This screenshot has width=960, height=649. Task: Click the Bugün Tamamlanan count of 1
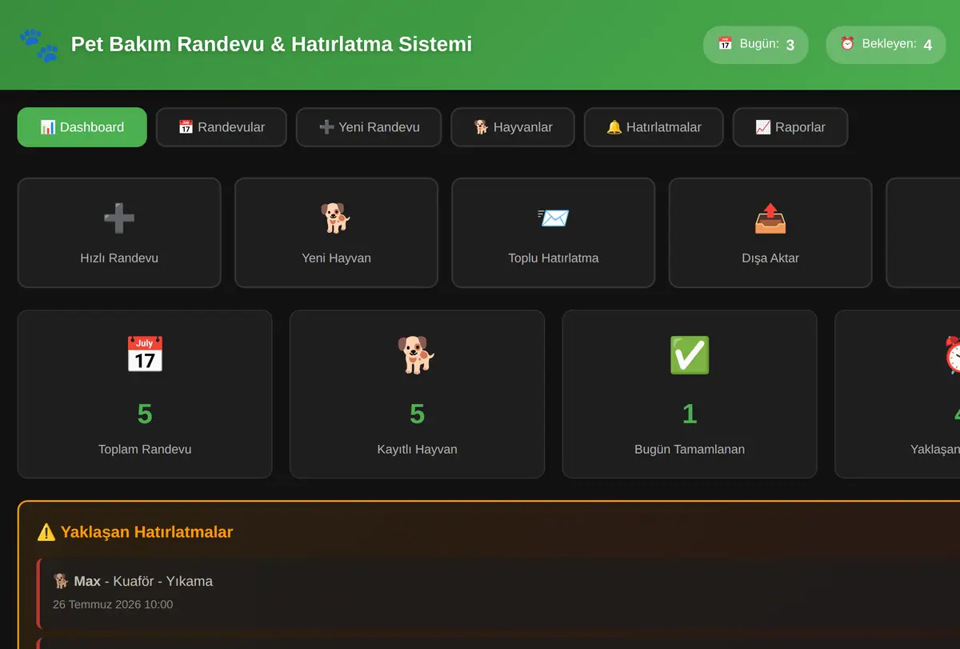[690, 414]
